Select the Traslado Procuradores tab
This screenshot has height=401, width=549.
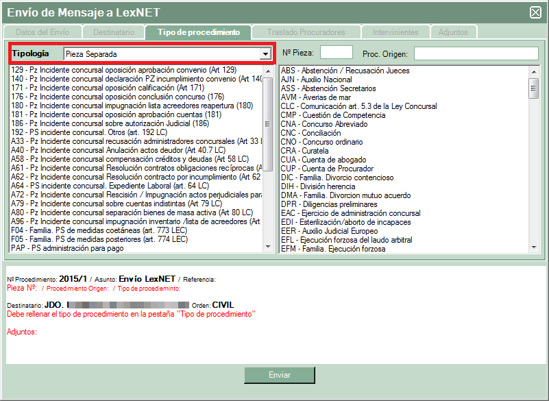point(306,32)
